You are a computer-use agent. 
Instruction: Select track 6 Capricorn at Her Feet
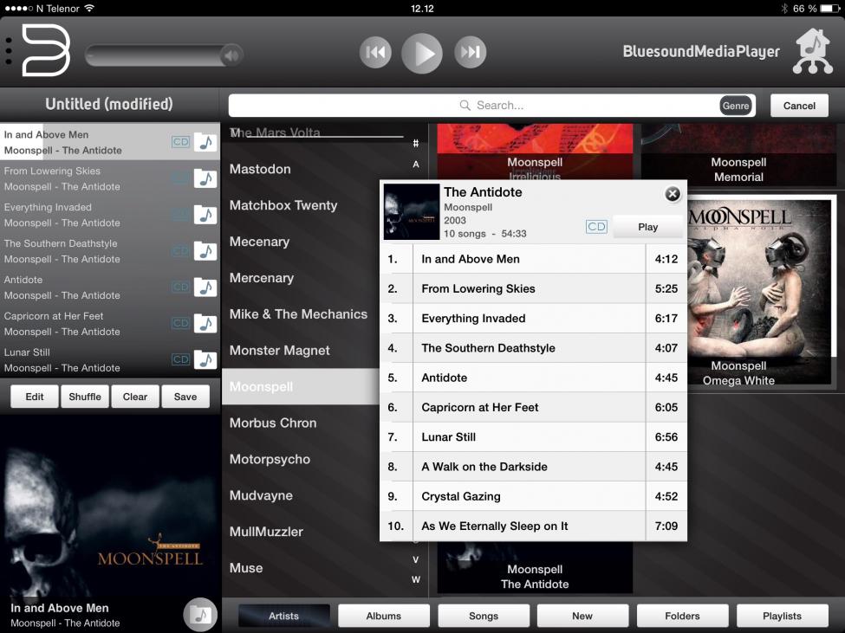click(x=533, y=407)
